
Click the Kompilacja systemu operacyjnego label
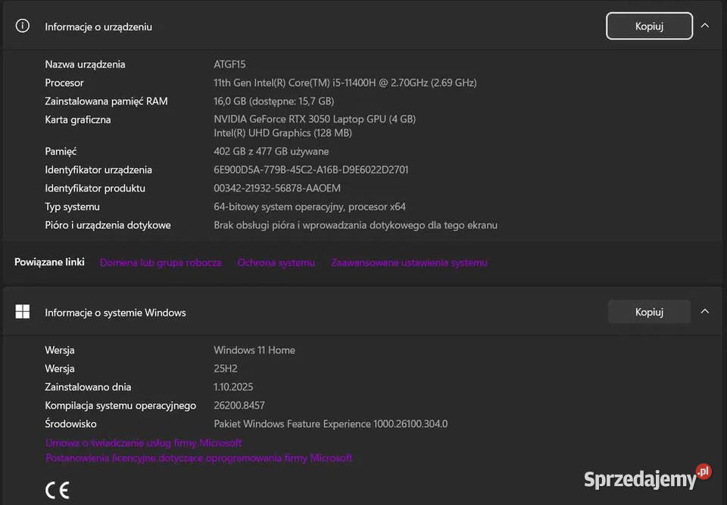(x=120, y=405)
